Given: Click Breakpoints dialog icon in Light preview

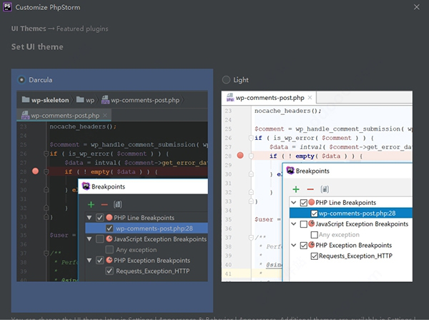Looking at the screenshot, I should [x=290, y=171].
